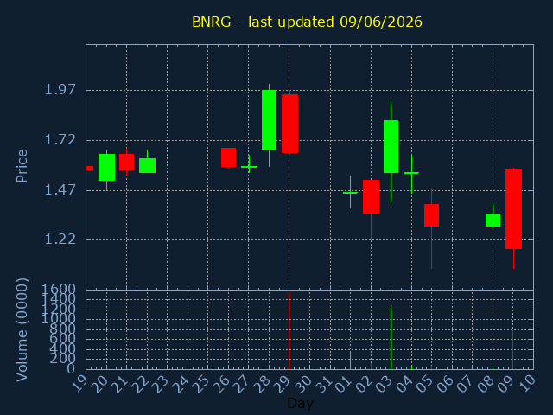This screenshot has height=415, width=553.
Task: Select the green doji candle on day 27
Action: coord(249,166)
